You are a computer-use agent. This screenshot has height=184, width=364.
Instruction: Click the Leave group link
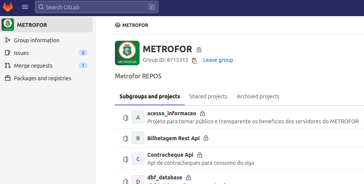point(218,60)
